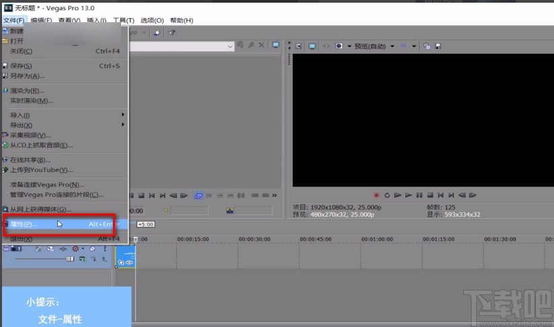The image size is (554, 327).
Task: Open Event FX on the timeline clip
Action: pos(129,262)
